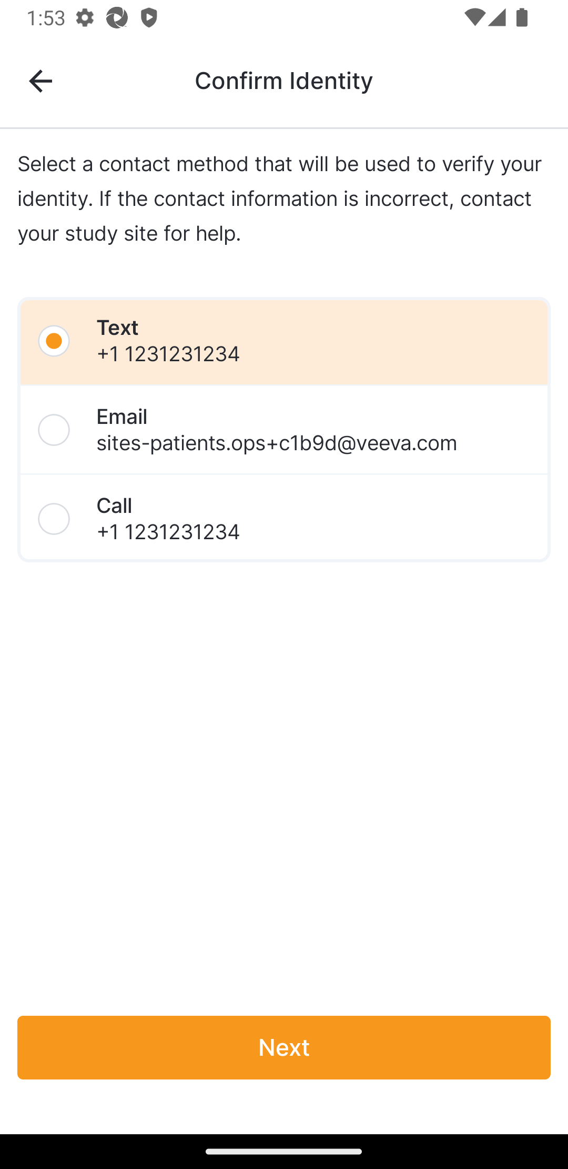Image resolution: width=568 pixels, height=1169 pixels.
Task: Select the Email radio button
Action: (54, 430)
